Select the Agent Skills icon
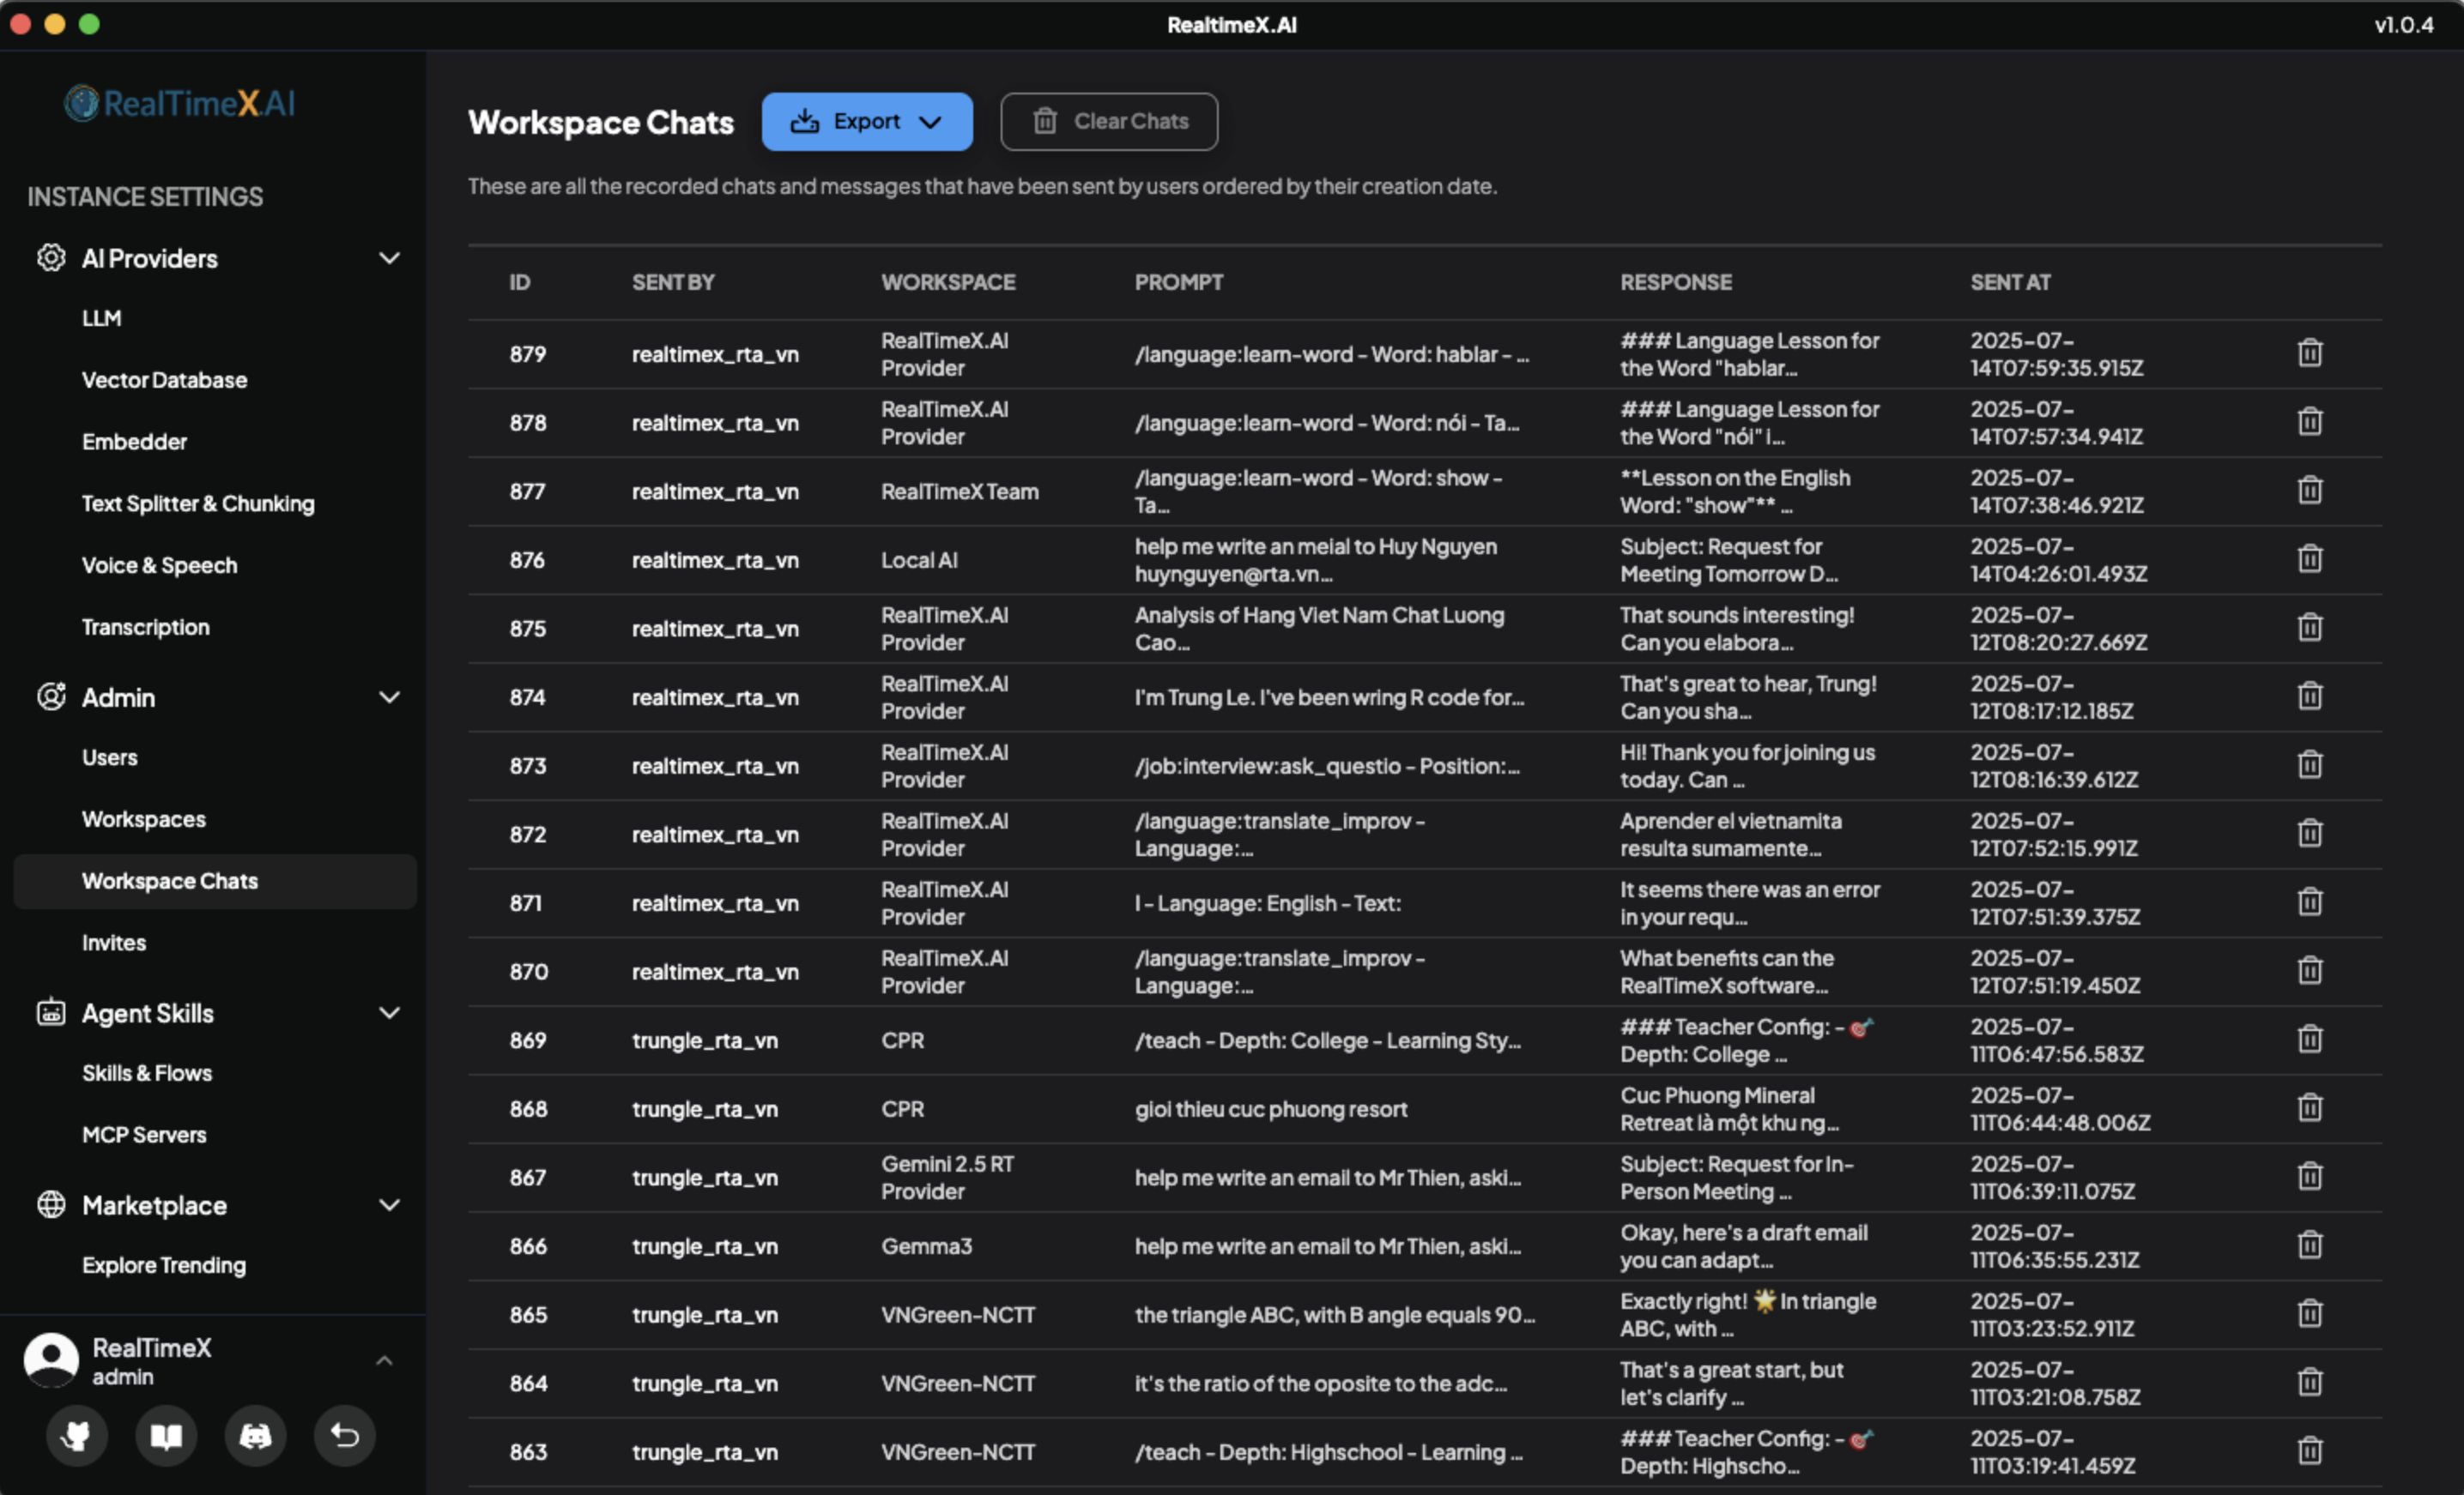Image resolution: width=2464 pixels, height=1495 pixels. click(51, 1012)
